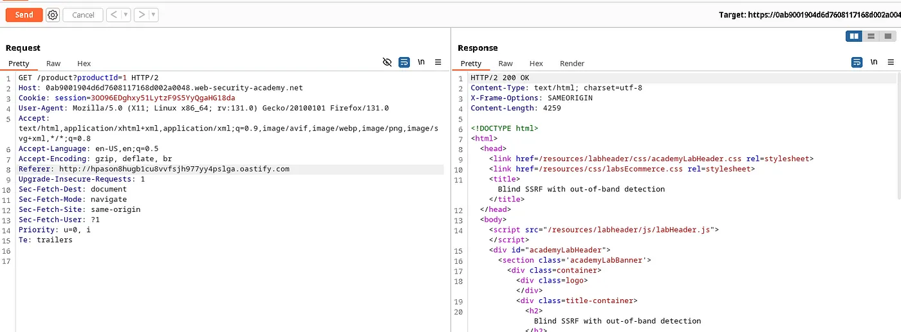Switch Response view to Pretty tab

point(470,64)
